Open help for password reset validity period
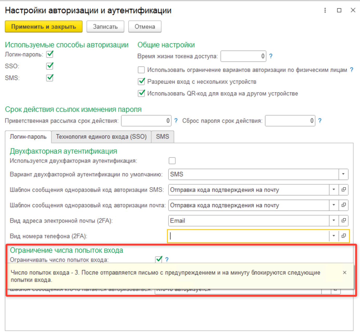Viewport: 360px width, 335px height. coord(320,121)
